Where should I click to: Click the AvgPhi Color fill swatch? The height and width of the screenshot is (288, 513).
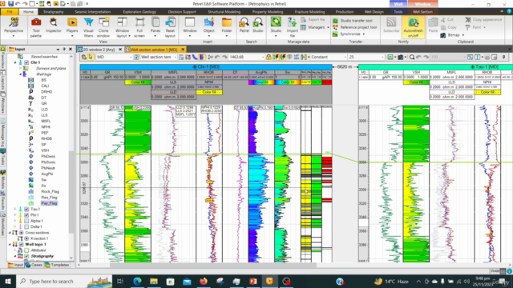pyautogui.click(x=261, y=82)
